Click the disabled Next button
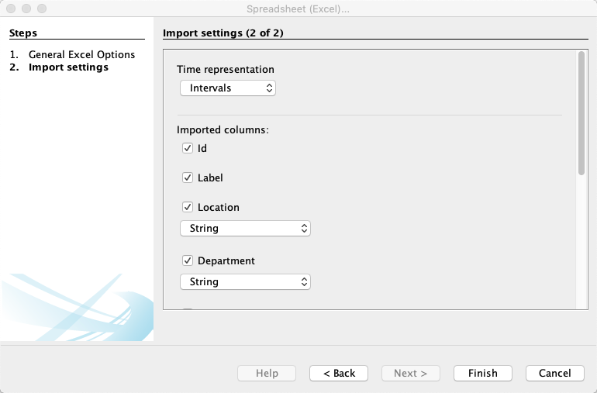 tap(411, 373)
